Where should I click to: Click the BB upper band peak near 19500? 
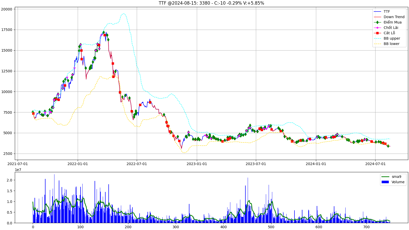[124, 14]
